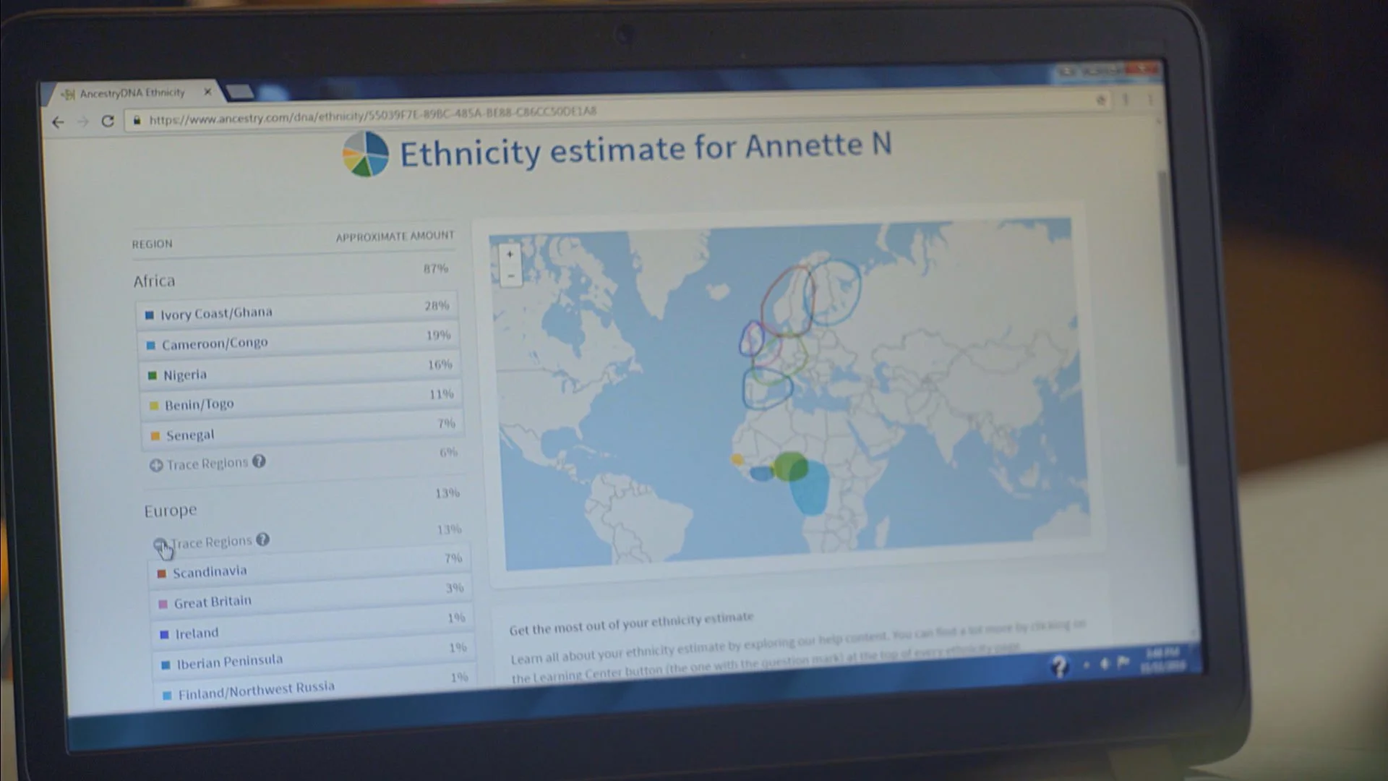Click the browser back arrow
This screenshot has height=781, width=1388.
(x=59, y=122)
